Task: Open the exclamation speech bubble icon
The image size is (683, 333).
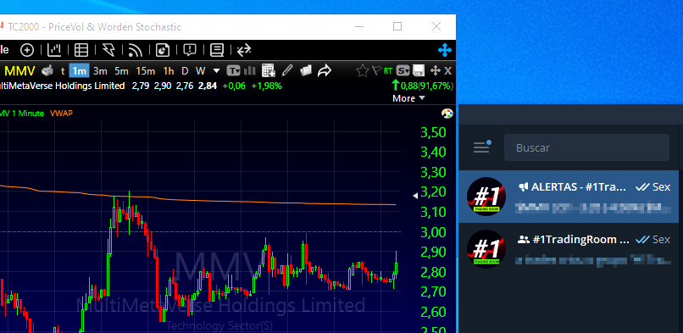Action: 190,51
